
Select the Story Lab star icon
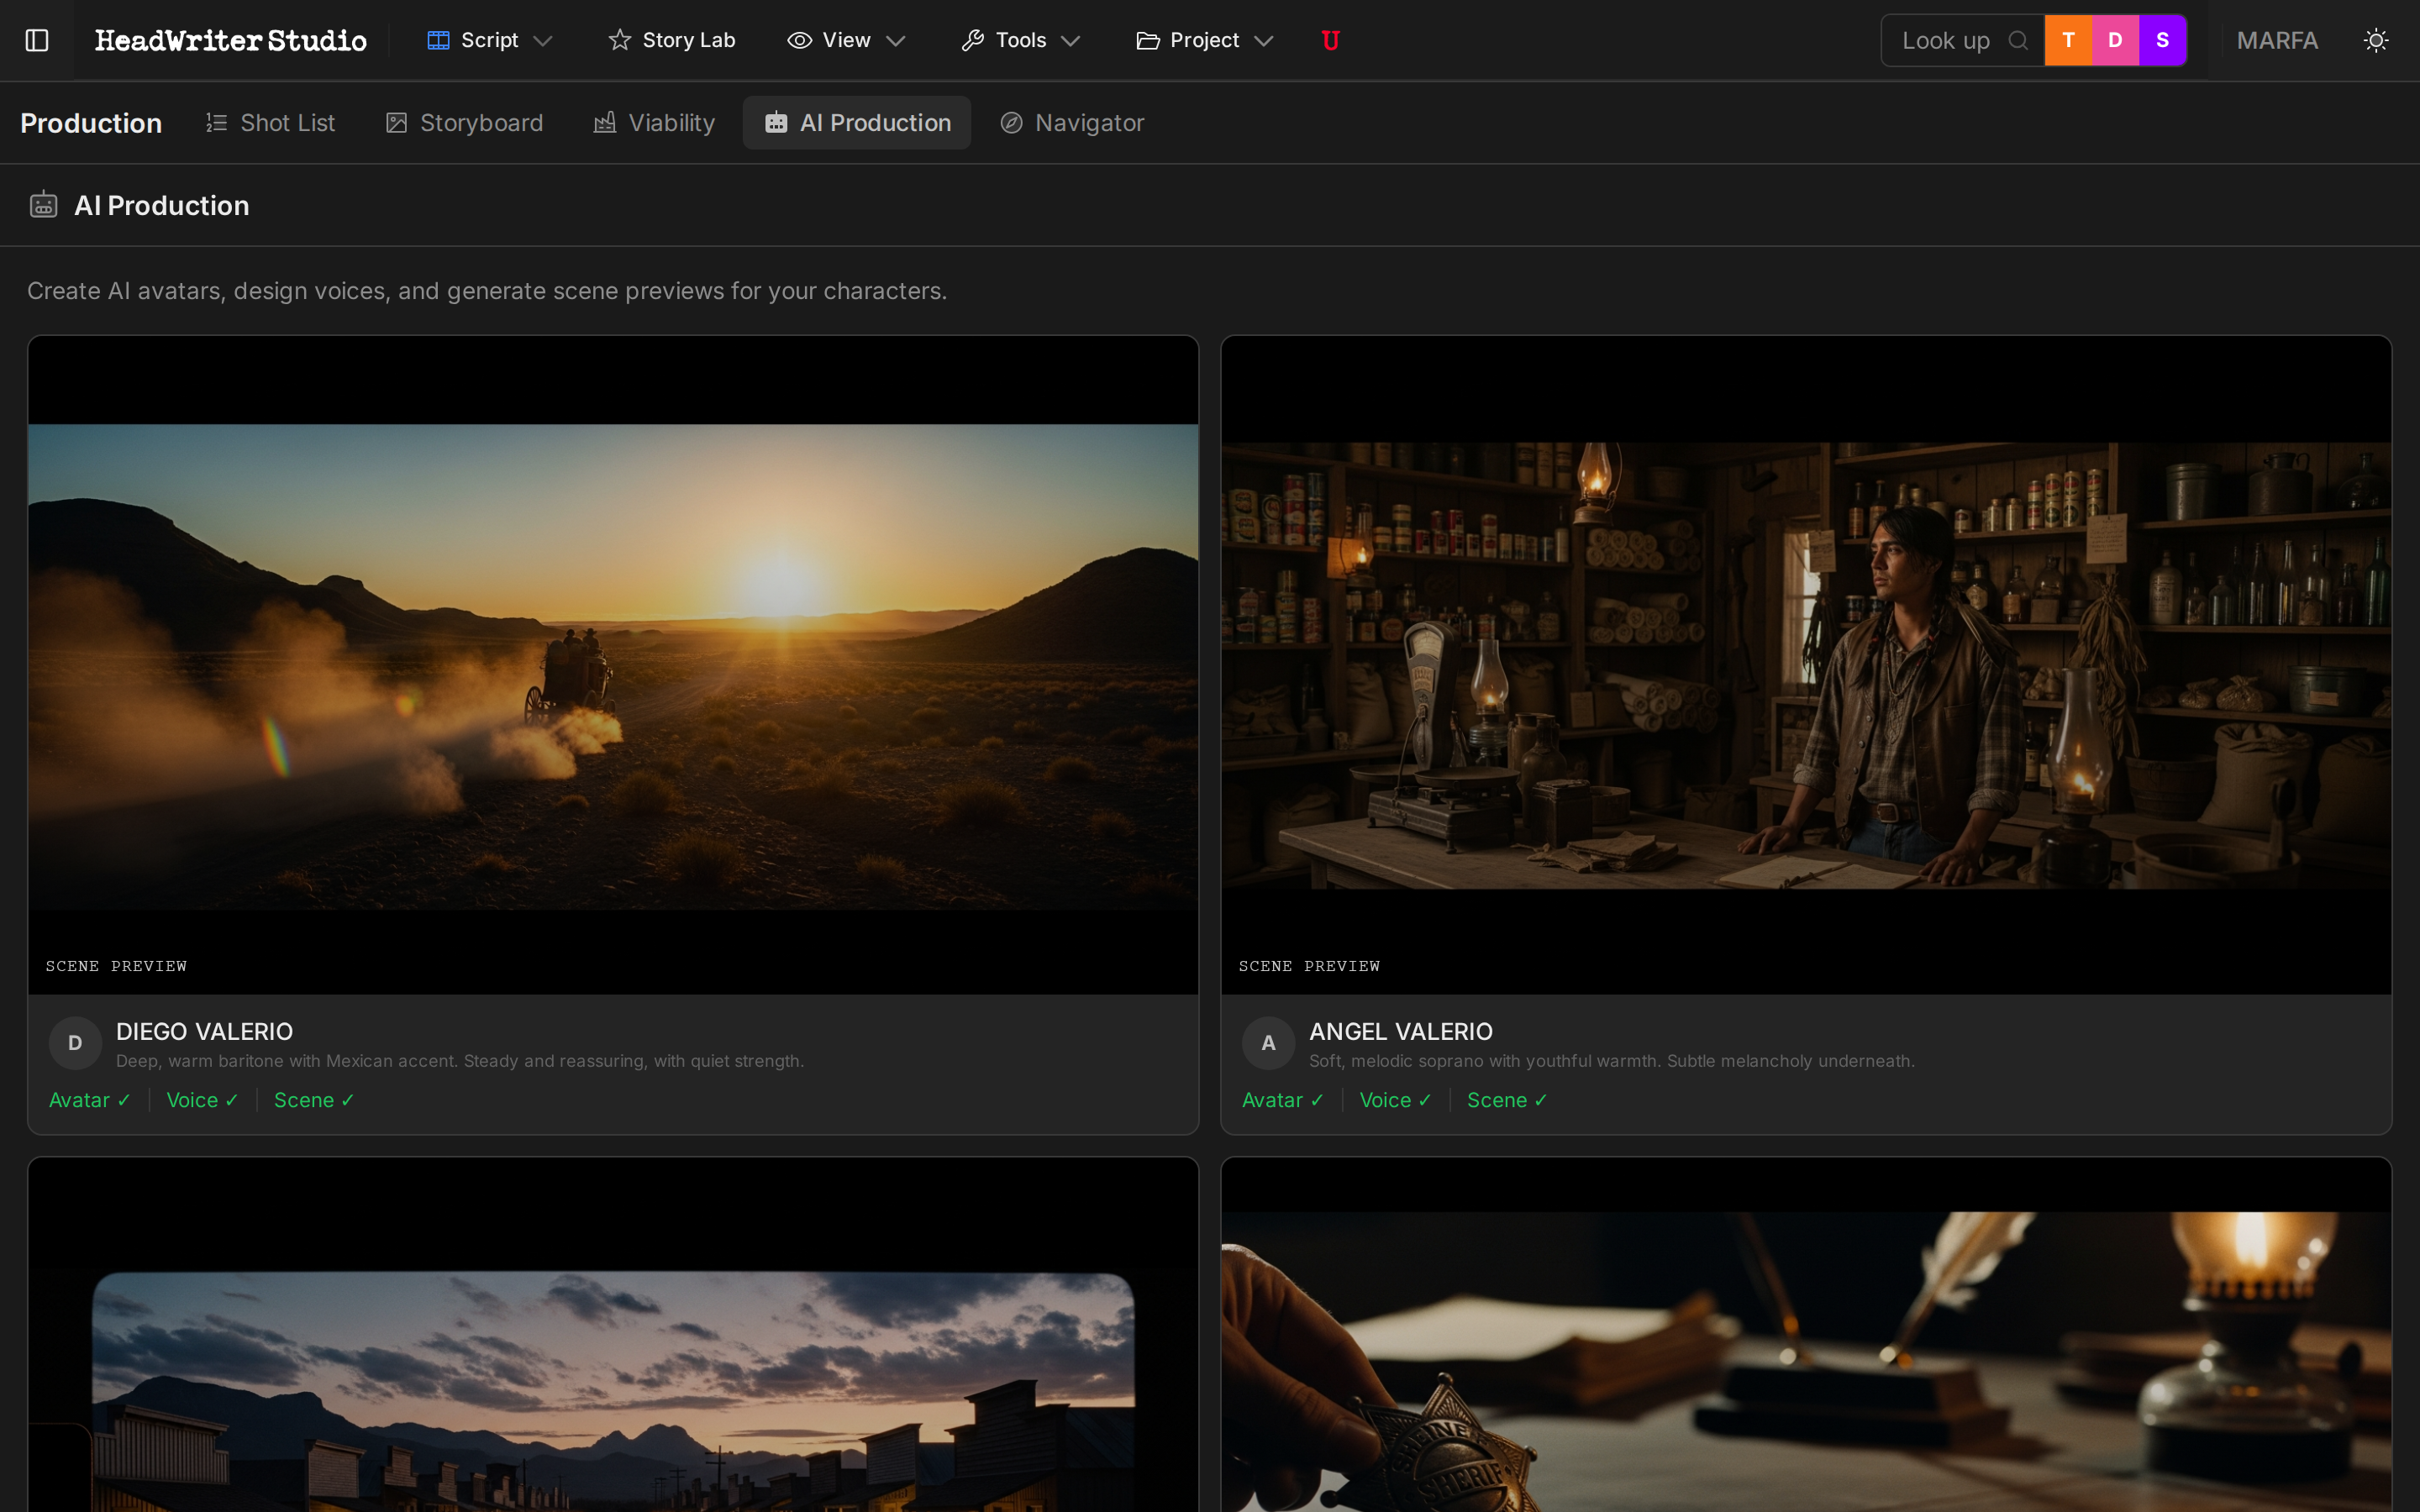coord(619,40)
